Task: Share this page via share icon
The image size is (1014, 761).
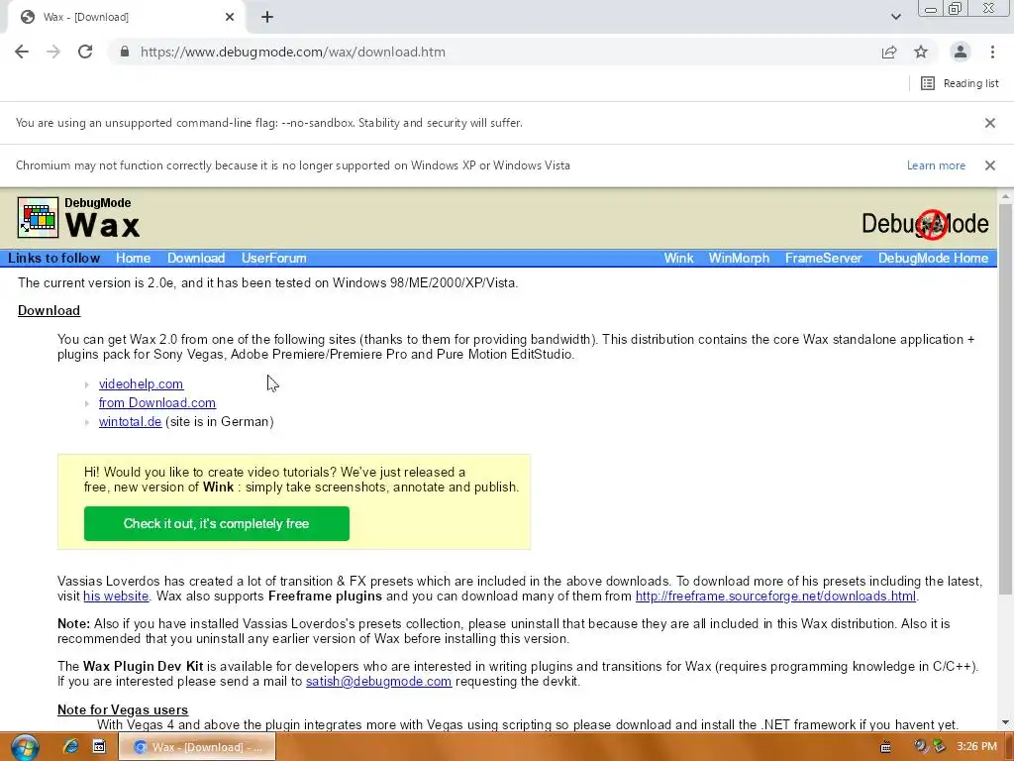Action: click(889, 52)
